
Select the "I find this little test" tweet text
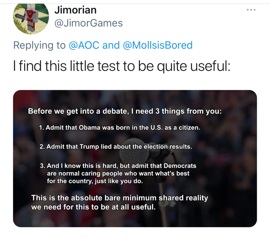pyautogui.click(x=122, y=66)
